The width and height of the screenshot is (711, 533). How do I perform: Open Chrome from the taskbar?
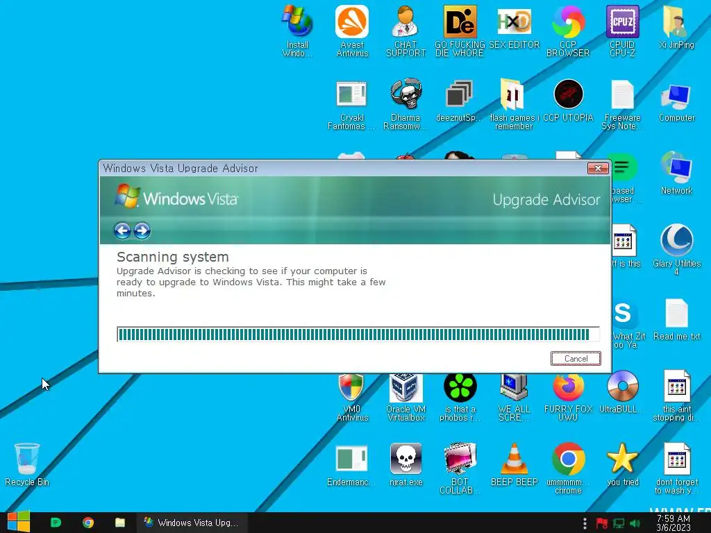(88, 523)
